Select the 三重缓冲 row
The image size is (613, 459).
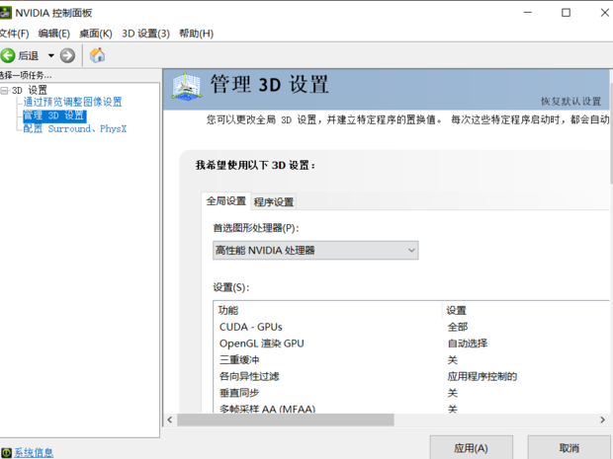pyautogui.click(x=411, y=360)
